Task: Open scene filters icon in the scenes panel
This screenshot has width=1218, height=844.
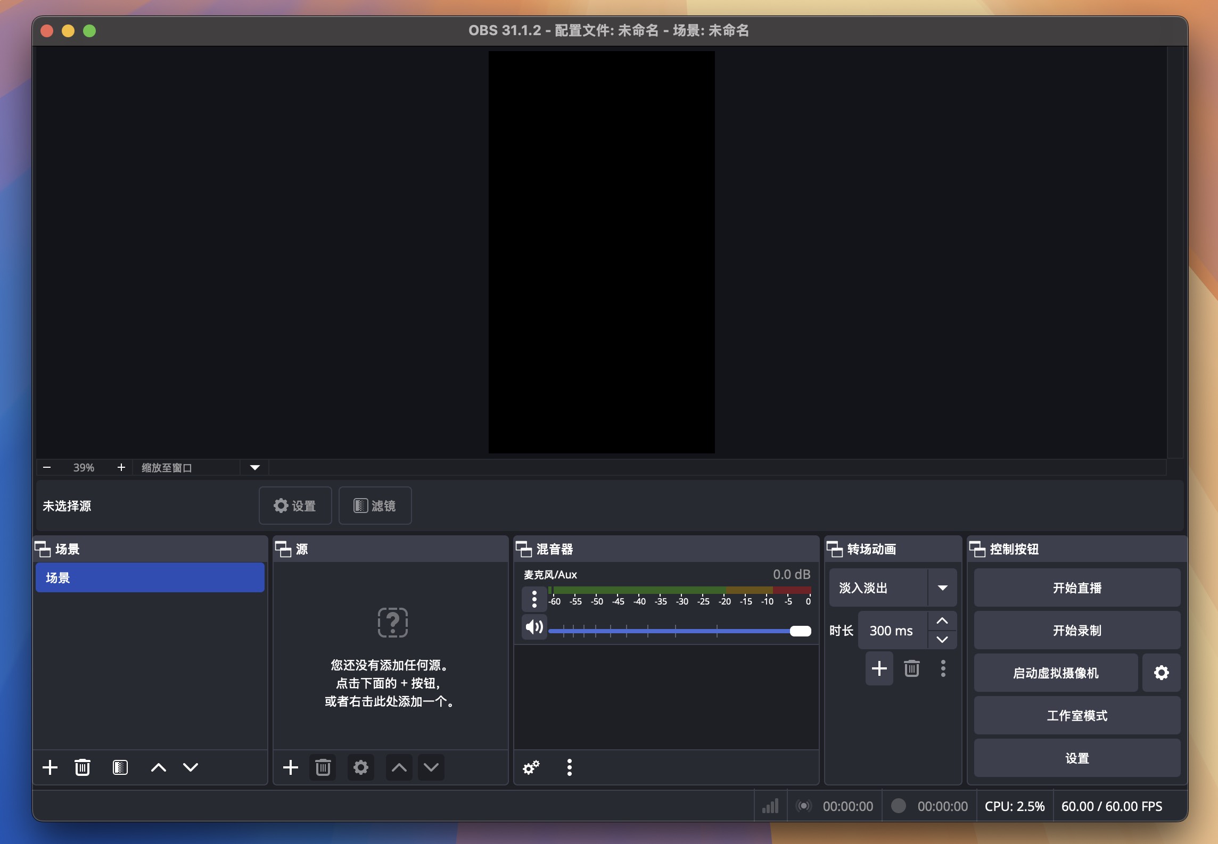Action: [x=120, y=767]
